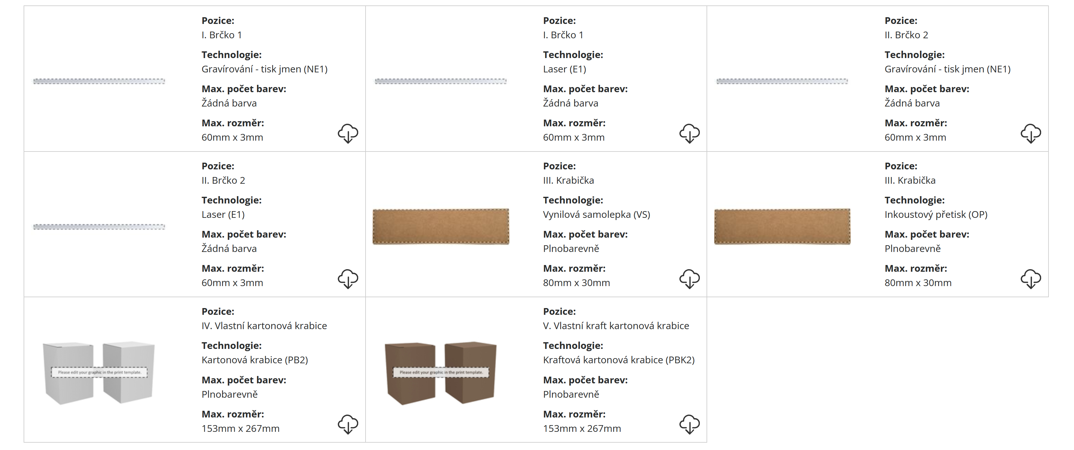Download template for Brčko 1 Laser (E1)
Viewport: 1074px width, 450px height.
(689, 133)
